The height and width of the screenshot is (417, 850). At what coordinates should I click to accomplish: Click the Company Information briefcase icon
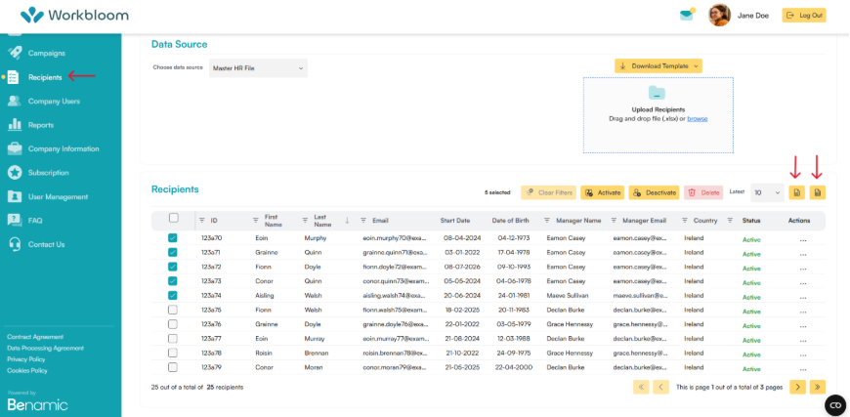pos(15,148)
